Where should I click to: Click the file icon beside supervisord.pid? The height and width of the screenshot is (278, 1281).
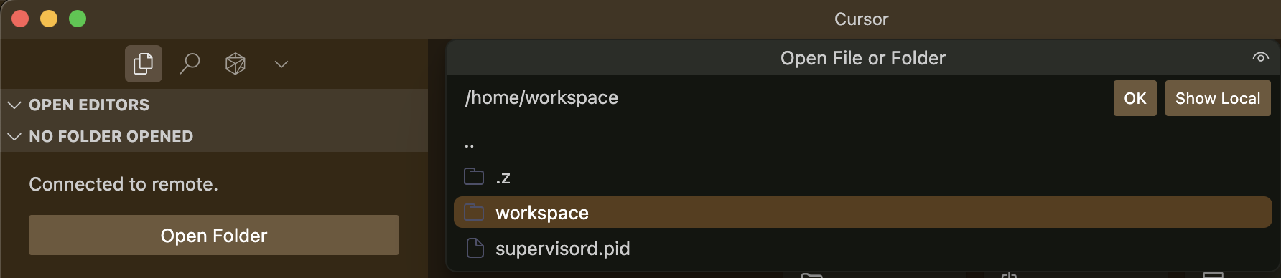pos(475,248)
